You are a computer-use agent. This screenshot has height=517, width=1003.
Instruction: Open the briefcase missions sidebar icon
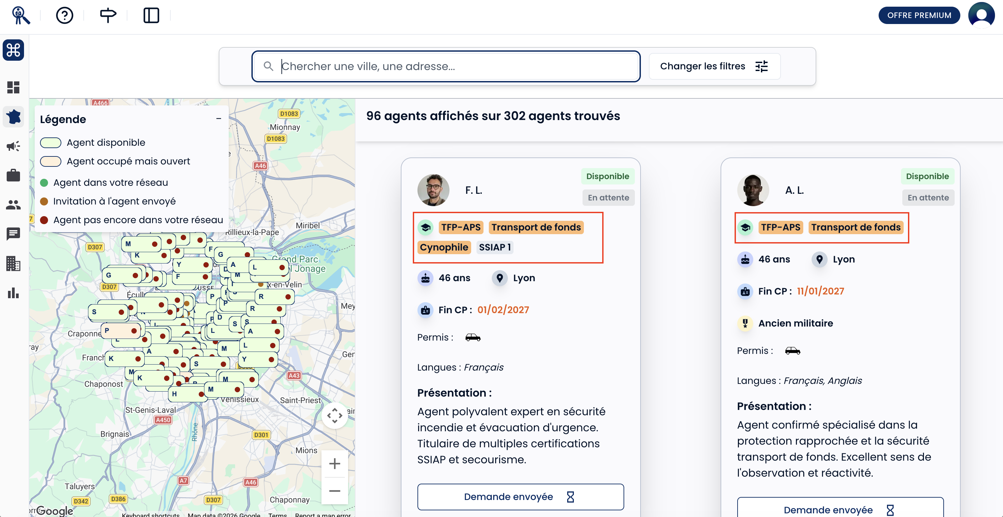[13, 175]
